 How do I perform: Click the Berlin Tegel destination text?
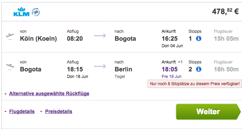(123, 72)
